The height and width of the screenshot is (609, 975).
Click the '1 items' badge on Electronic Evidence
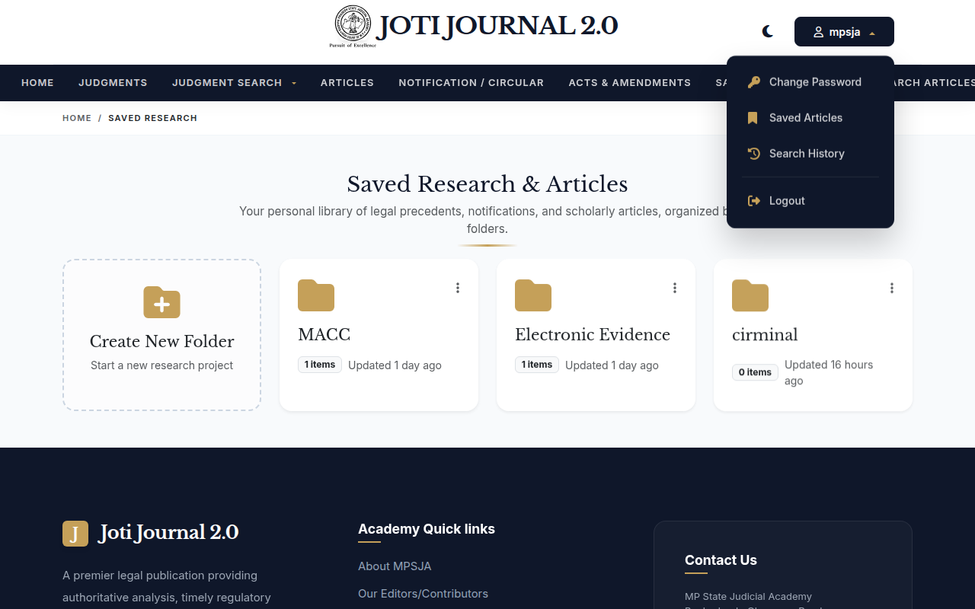537,365
